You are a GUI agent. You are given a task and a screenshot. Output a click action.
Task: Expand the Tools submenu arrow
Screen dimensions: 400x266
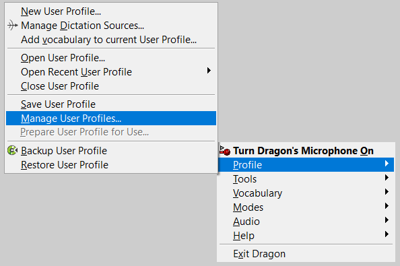[x=387, y=178]
